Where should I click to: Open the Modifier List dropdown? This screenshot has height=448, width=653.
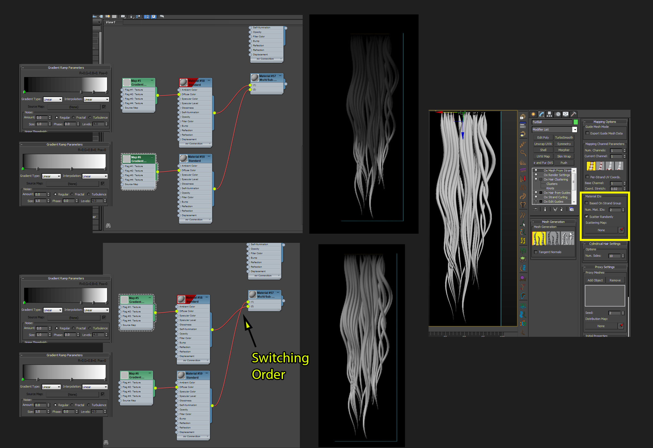point(574,129)
